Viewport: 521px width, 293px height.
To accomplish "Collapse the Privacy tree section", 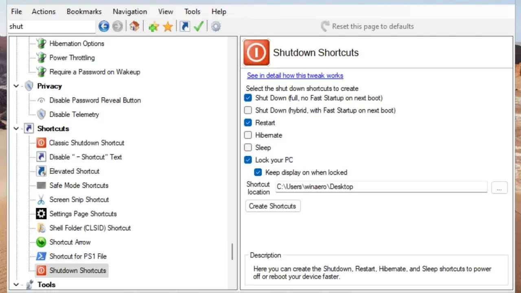I will tap(16, 86).
